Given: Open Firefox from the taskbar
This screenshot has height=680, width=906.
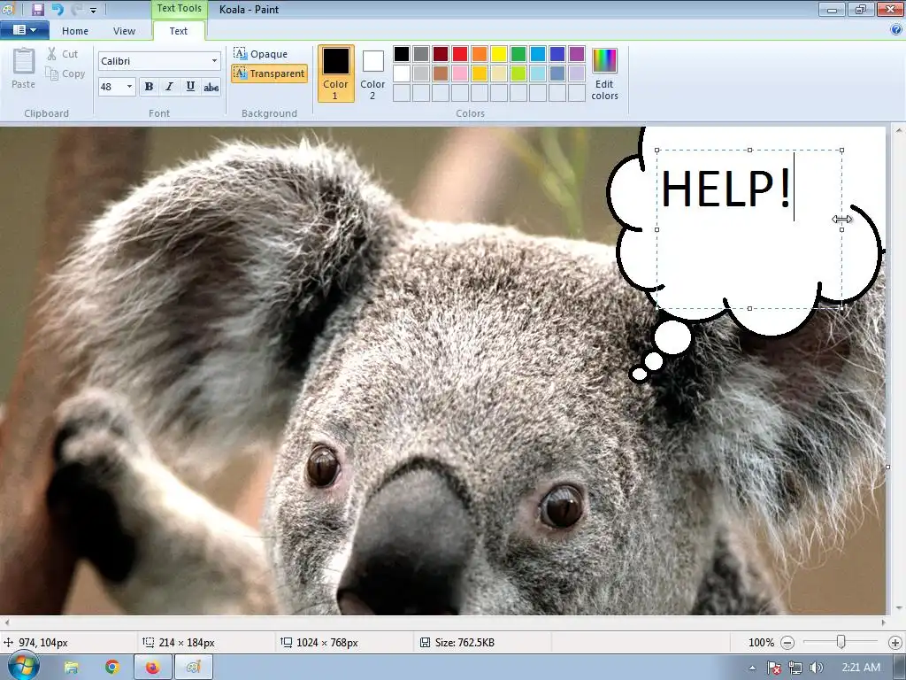Looking at the screenshot, I should (152, 668).
